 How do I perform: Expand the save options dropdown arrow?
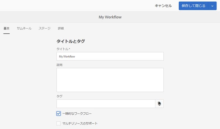coord(212,6)
